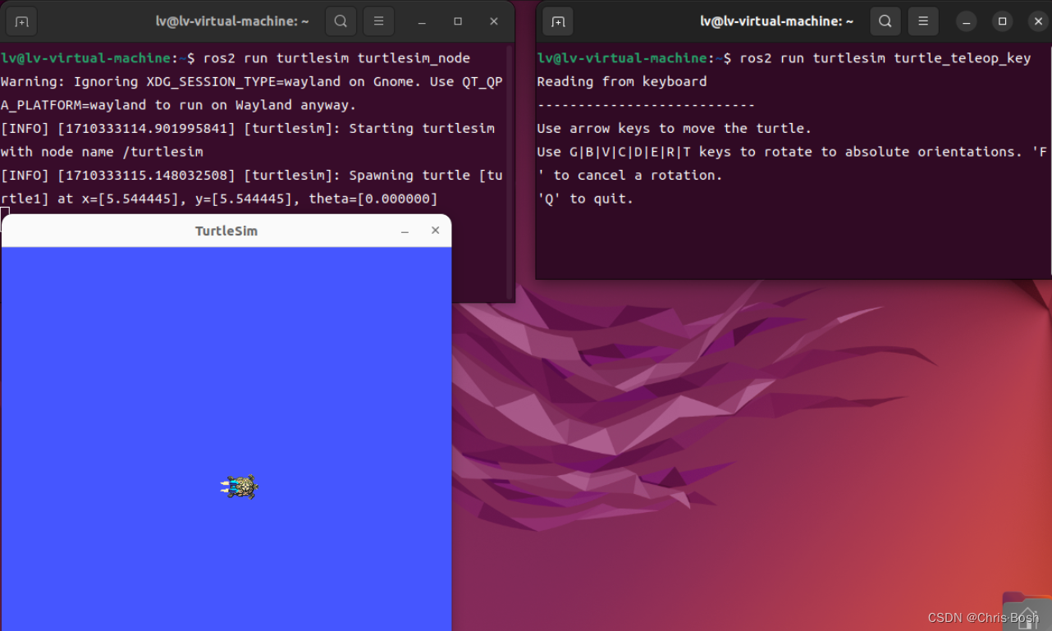This screenshot has height=631, width=1052.
Task: Open search in right terminal window
Action: [885, 21]
